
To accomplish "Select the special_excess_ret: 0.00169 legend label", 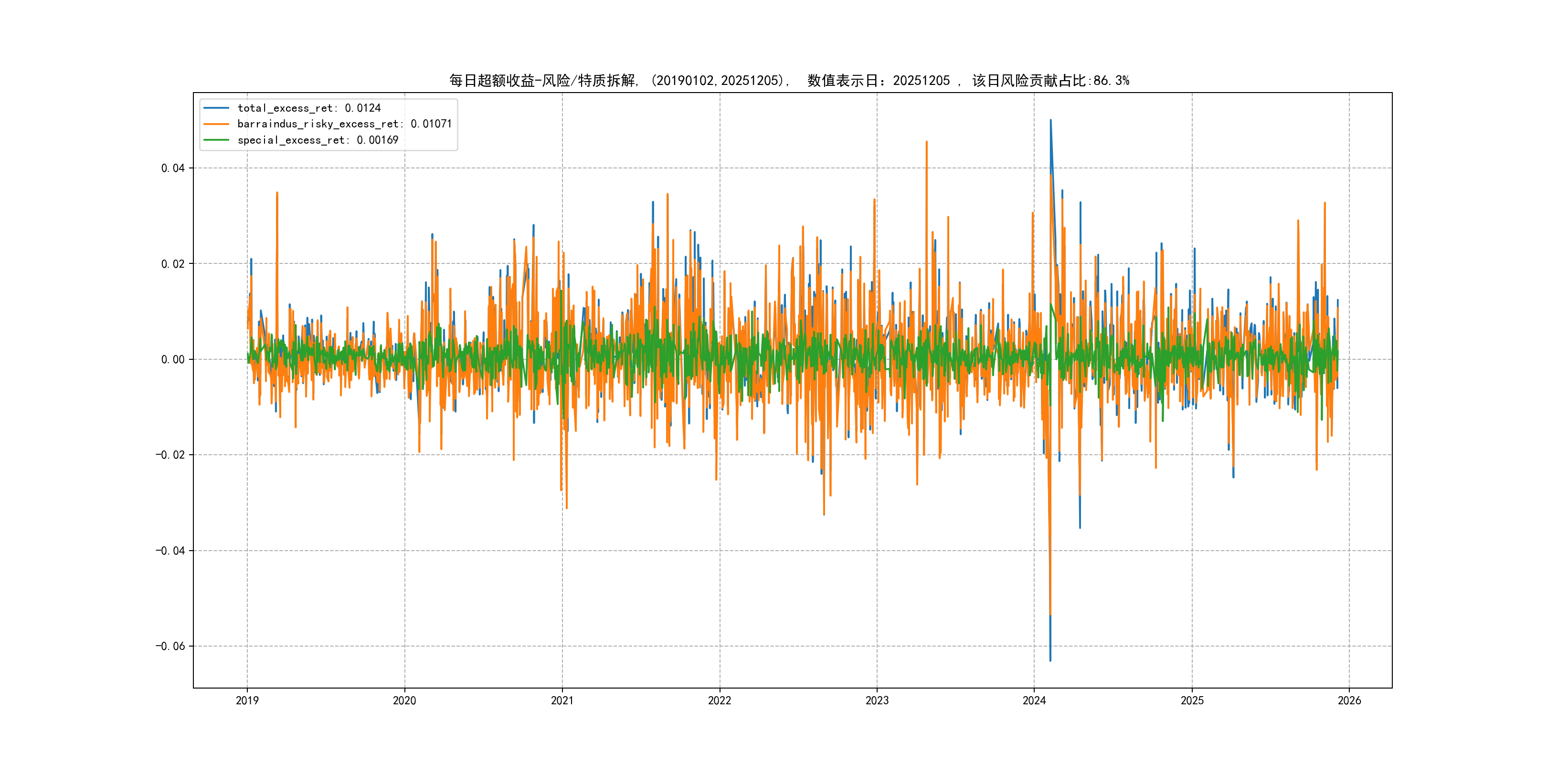I will coord(318,140).
